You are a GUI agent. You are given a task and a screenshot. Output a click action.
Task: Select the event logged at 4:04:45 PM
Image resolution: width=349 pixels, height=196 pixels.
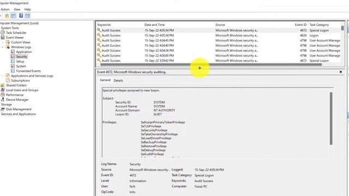[218, 40]
